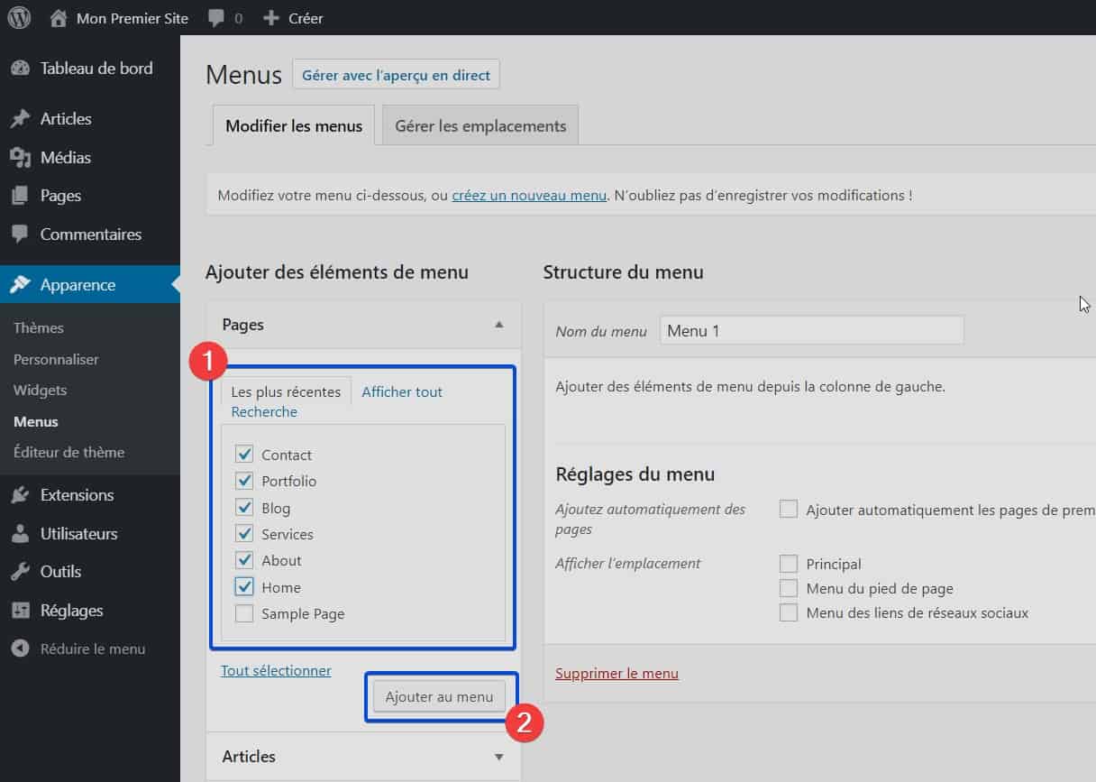The height and width of the screenshot is (782, 1096).
Task: Click the home icon beside Mon Premier Site
Action: pos(59,17)
